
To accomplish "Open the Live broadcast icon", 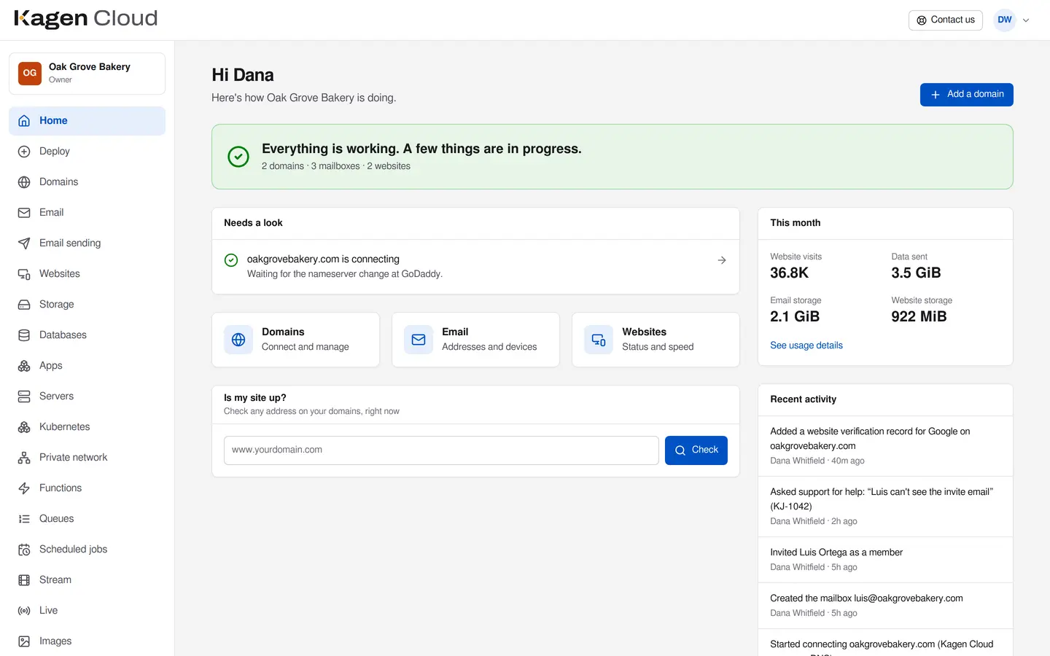I will [24, 611].
